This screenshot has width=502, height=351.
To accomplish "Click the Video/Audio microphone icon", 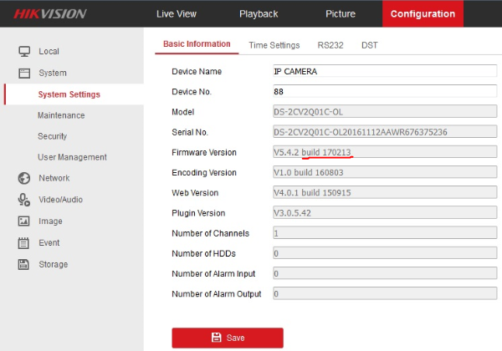I will (x=24, y=200).
